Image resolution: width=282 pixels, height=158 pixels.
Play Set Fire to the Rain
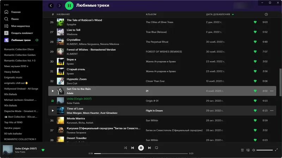pyautogui.click(x=53, y=91)
